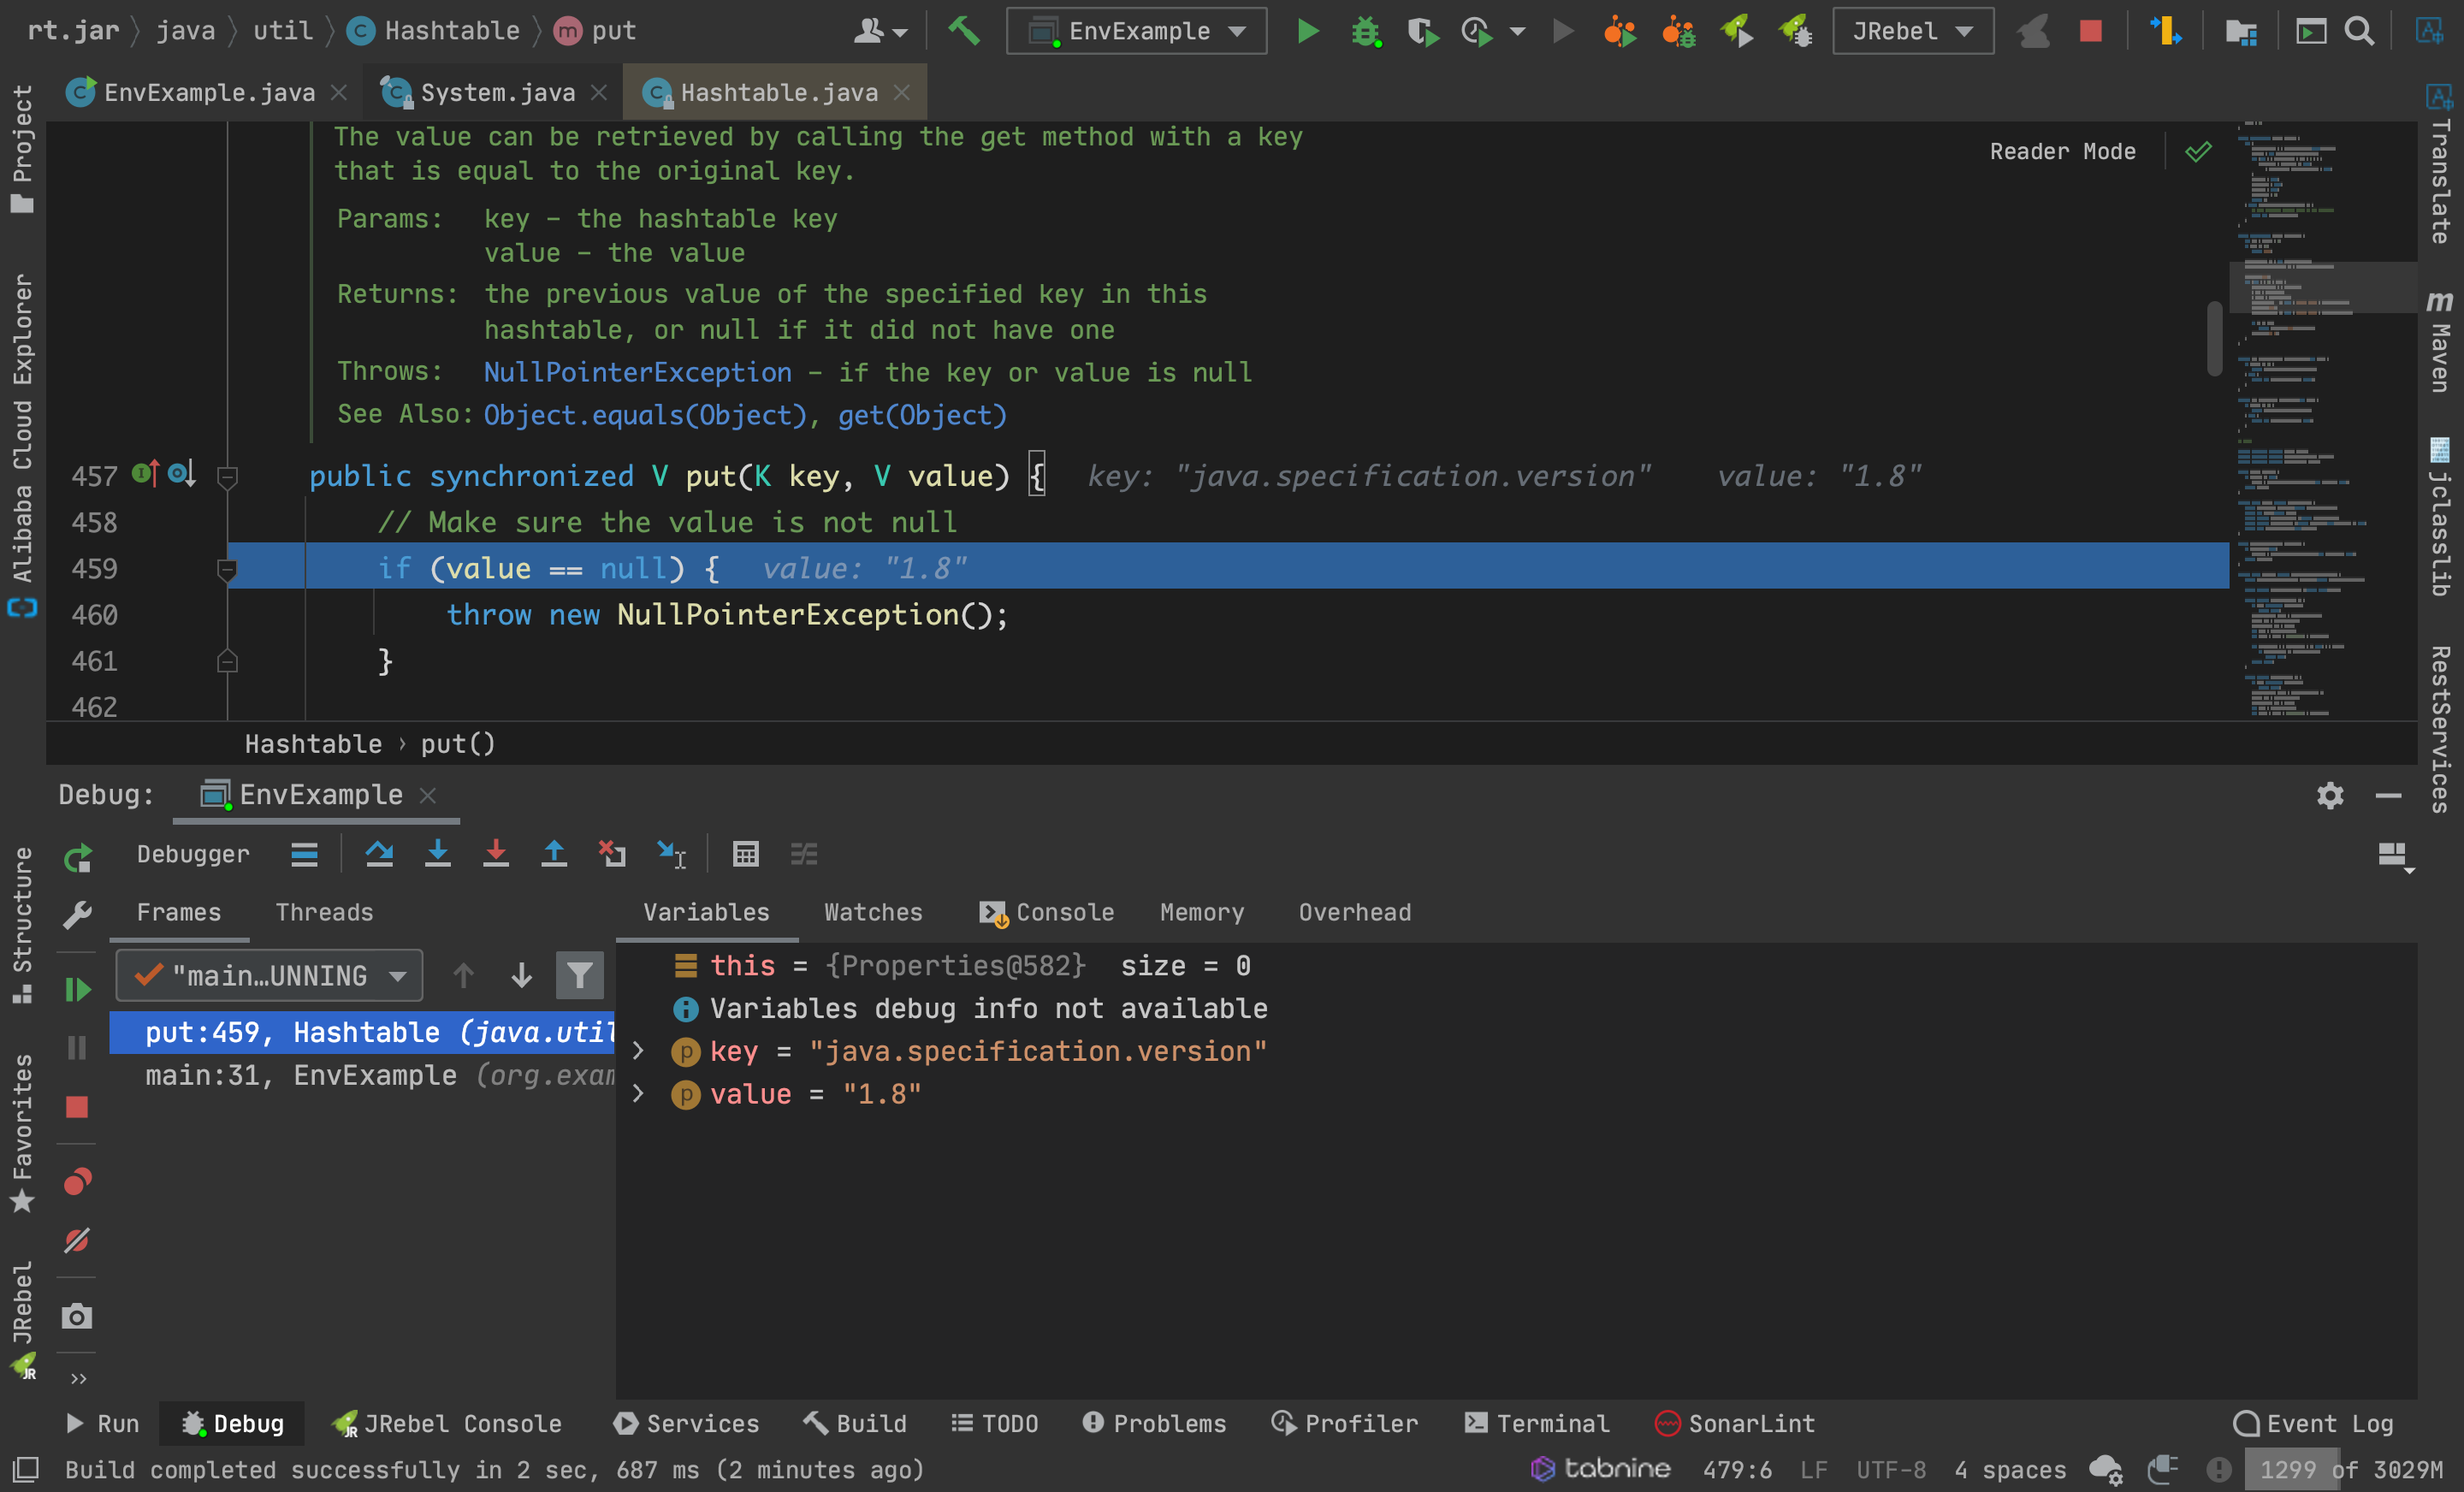This screenshot has width=2464, height=1492.
Task: Click the Rerun EnvExample icon
Action: (x=77, y=858)
